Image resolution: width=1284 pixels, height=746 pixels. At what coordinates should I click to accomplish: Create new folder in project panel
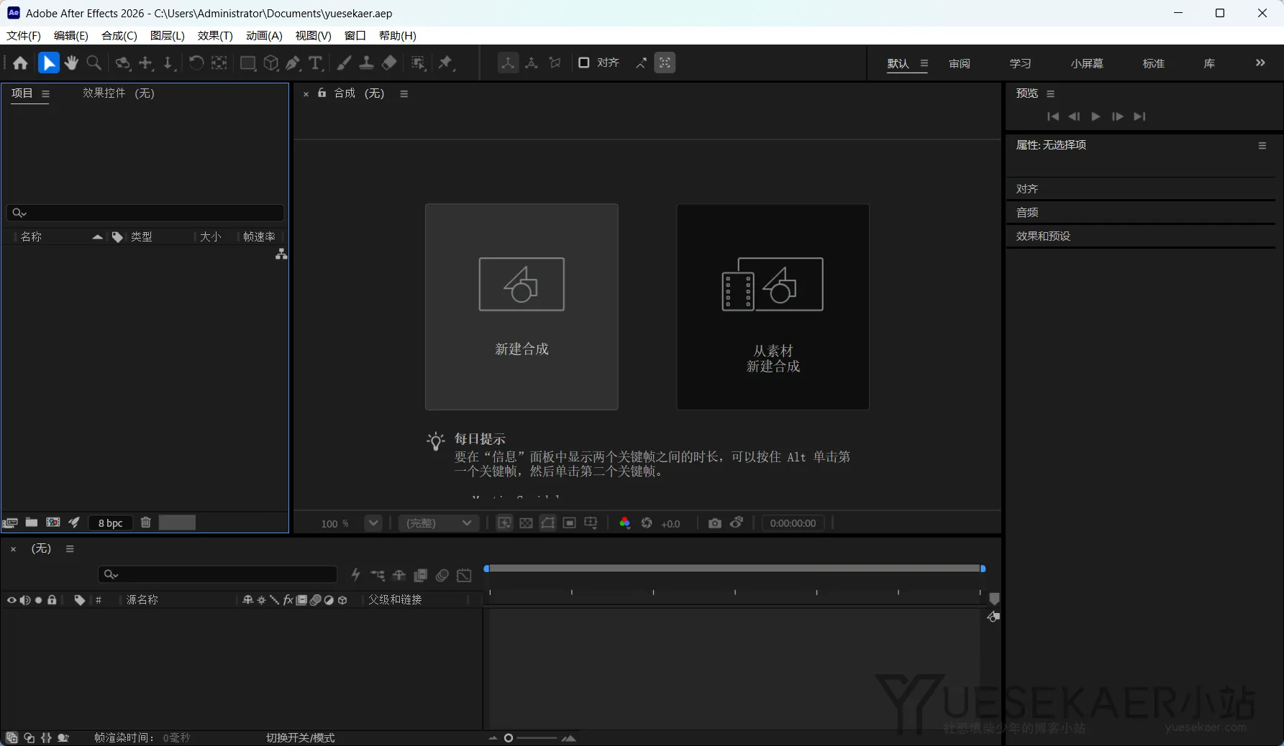click(x=32, y=522)
